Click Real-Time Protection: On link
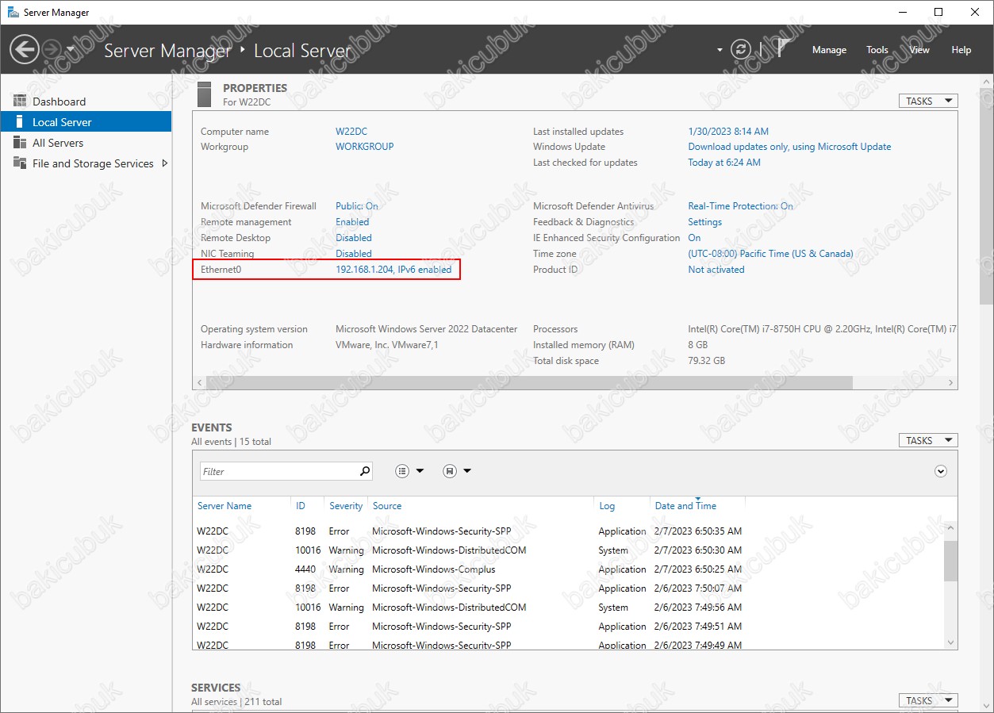The width and height of the screenshot is (994, 713). (741, 206)
